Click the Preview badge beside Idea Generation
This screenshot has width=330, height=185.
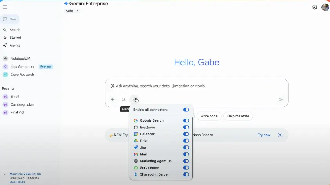(46, 67)
